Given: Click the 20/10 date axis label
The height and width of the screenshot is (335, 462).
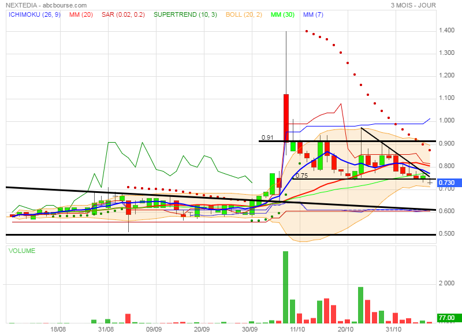Looking at the screenshot, I should coord(345,329).
